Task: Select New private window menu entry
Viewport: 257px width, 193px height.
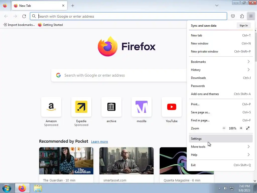Action: click(221, 51)
